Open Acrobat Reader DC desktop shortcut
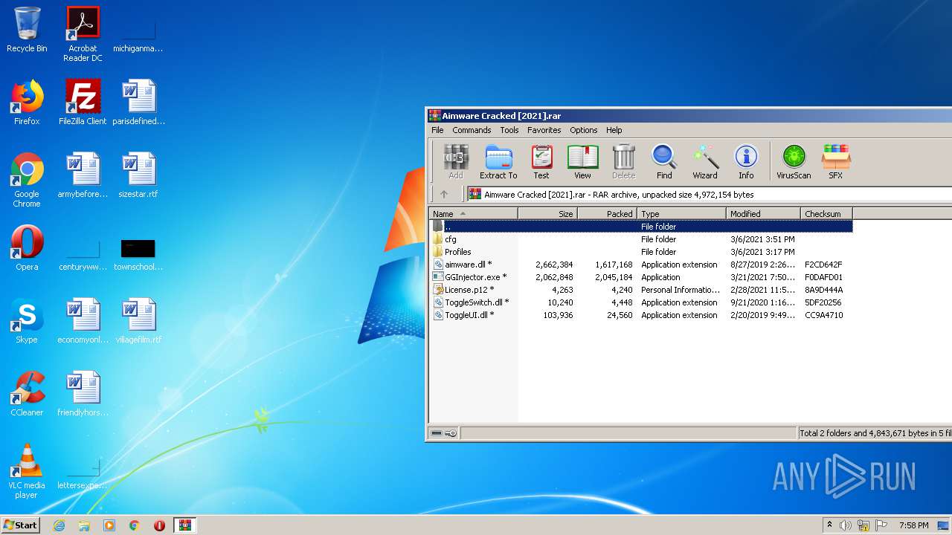Screen dimensions: 952x535 tap(83, 34)
